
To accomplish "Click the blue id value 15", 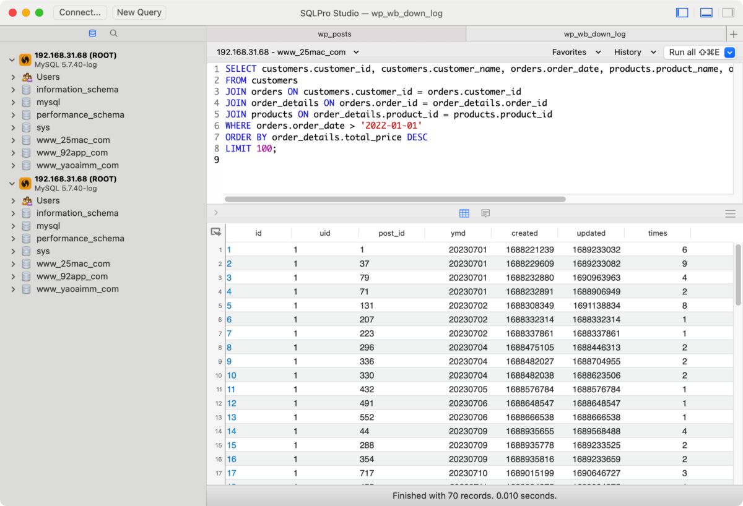I will point(232,445).
